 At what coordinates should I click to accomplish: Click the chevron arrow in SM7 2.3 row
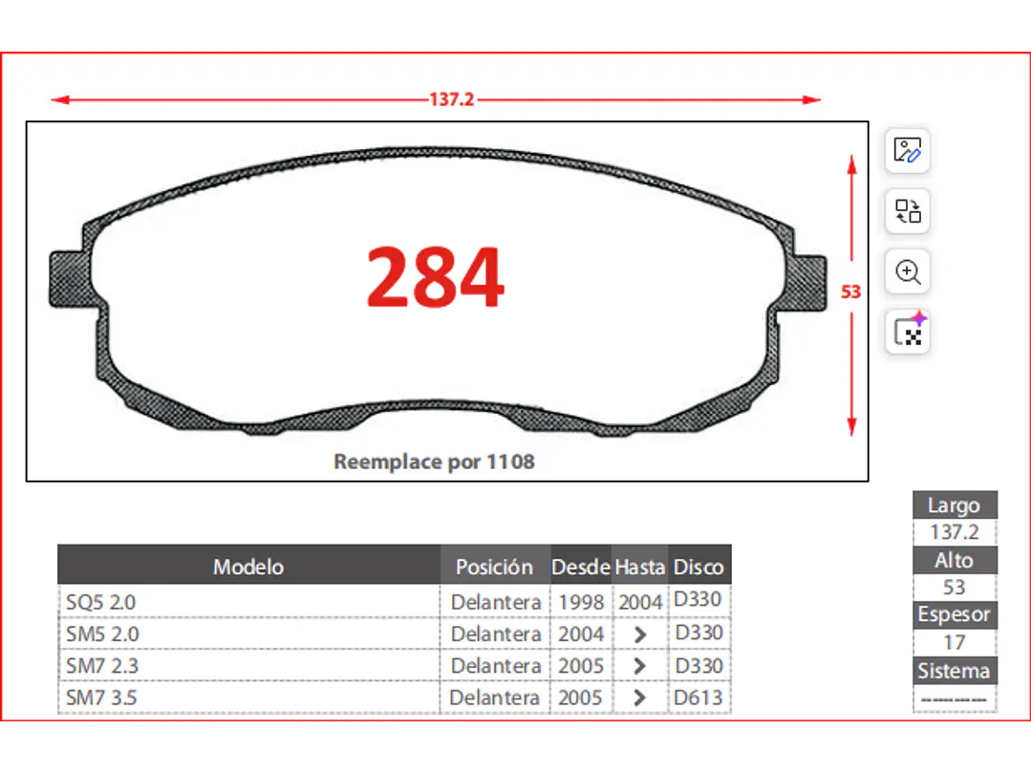click(x=639, y=666)
